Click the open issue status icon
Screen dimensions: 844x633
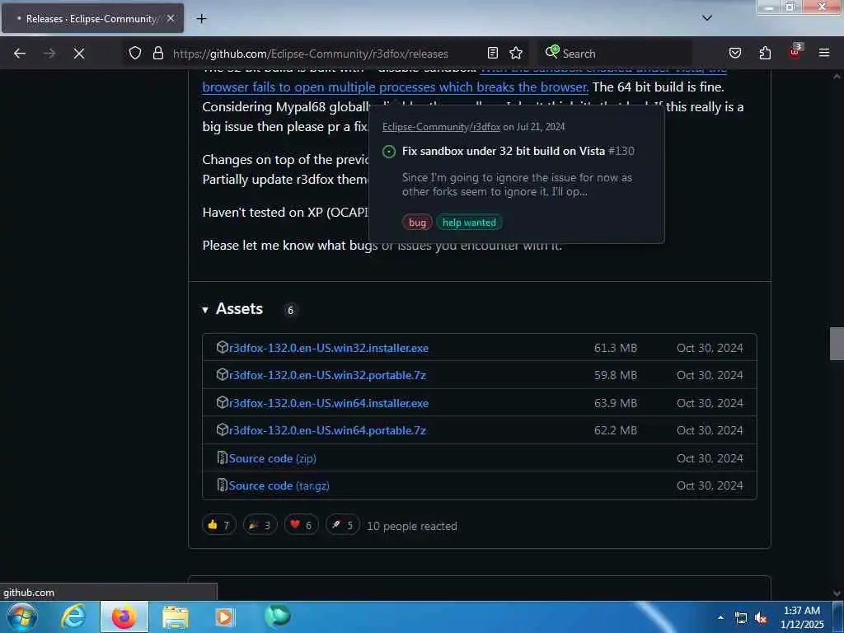(389, 152)
